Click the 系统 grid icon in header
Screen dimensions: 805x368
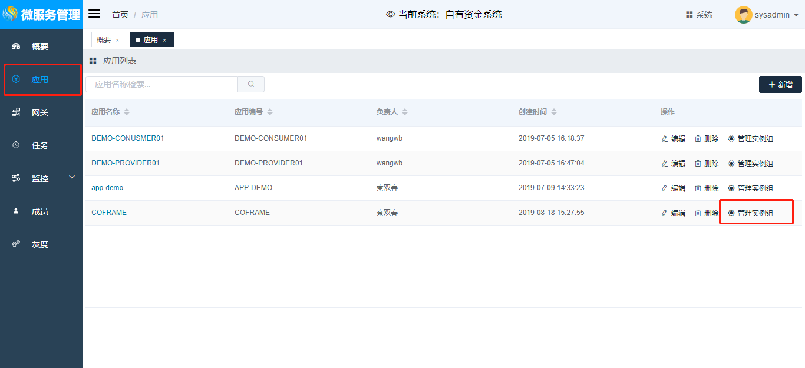(x=689, y=15)
